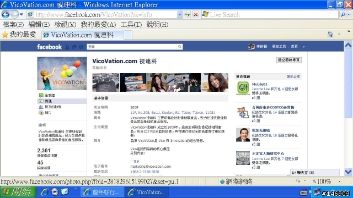Open the 說明(H) menu
This screenshot has height=198, width=353.
157,24
